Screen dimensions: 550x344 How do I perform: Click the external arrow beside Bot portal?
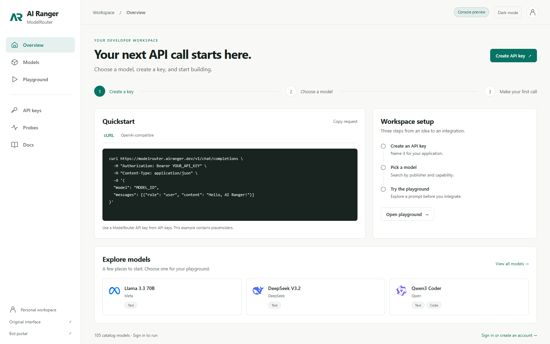70,334
